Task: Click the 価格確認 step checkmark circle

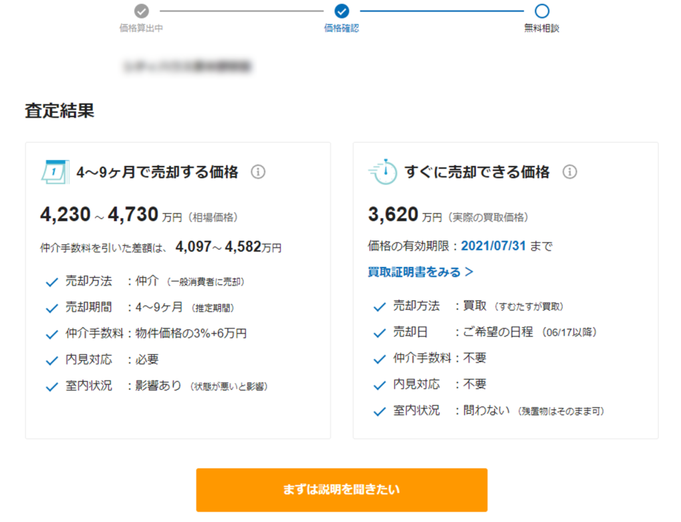Action: point(342,11)
